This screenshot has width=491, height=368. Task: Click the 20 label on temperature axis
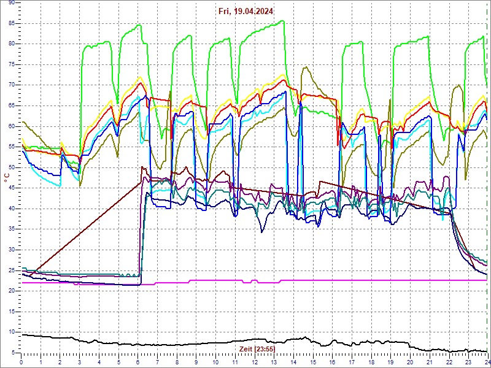click(12, 291)
